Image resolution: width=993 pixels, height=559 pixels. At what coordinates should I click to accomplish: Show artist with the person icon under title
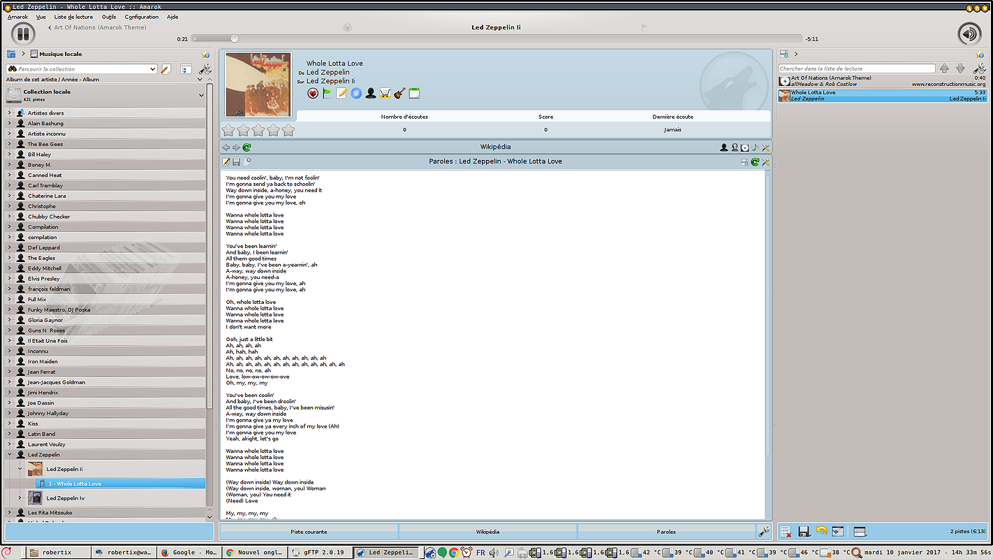click(x=371, y=94)
